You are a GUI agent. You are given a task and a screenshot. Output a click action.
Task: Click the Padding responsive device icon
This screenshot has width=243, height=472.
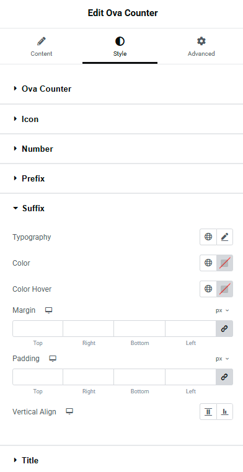(53, 359)
